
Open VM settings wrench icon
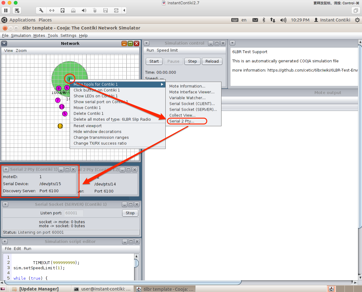[x=41, y=10]
